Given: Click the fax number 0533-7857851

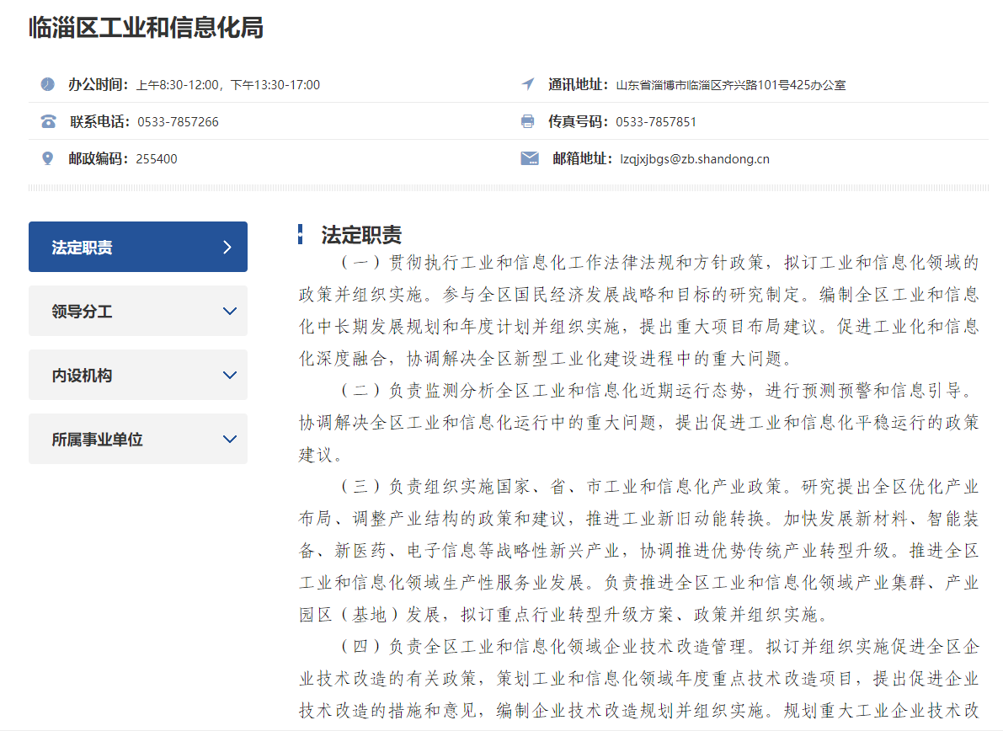Looking at the screenshot, I should pos(655,122).
